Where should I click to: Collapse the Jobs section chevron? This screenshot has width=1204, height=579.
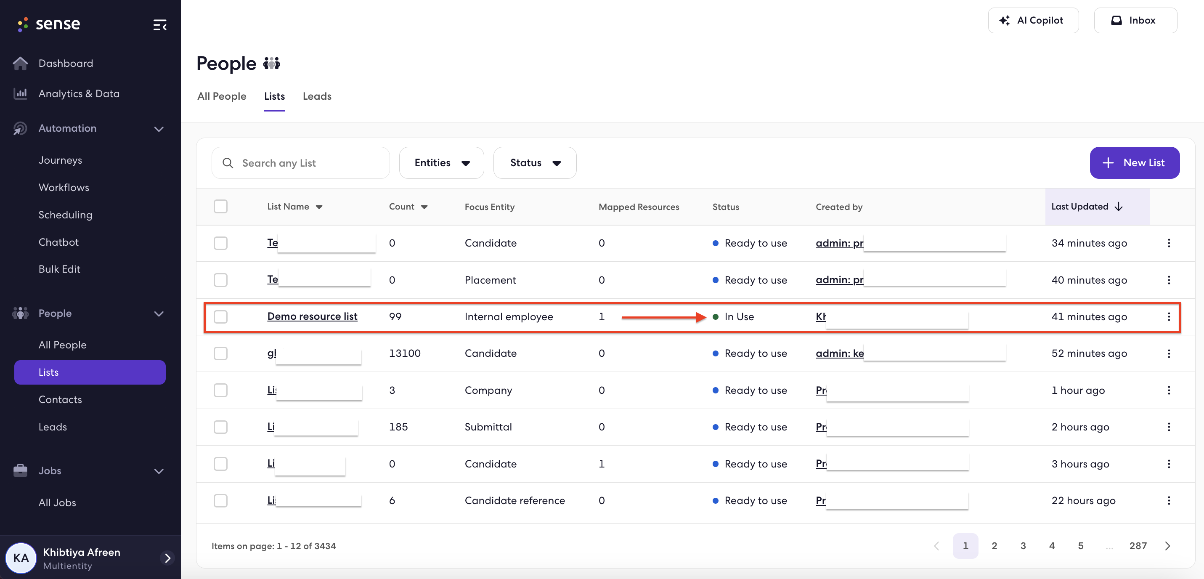[x=159, y=471]
